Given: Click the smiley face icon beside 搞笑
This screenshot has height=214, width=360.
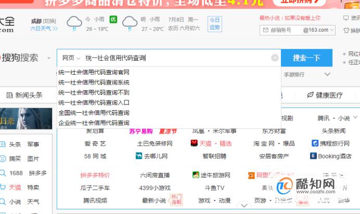Looking at the screenshot, I should [3, 158].
